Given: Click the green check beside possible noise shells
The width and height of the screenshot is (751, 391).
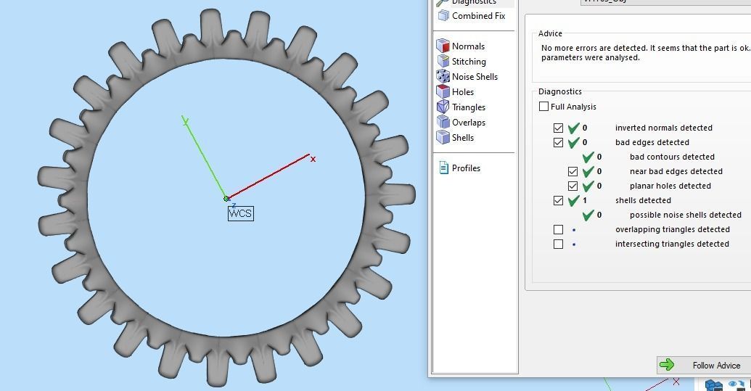Looking at the screenshot, I should click(588, 215).
